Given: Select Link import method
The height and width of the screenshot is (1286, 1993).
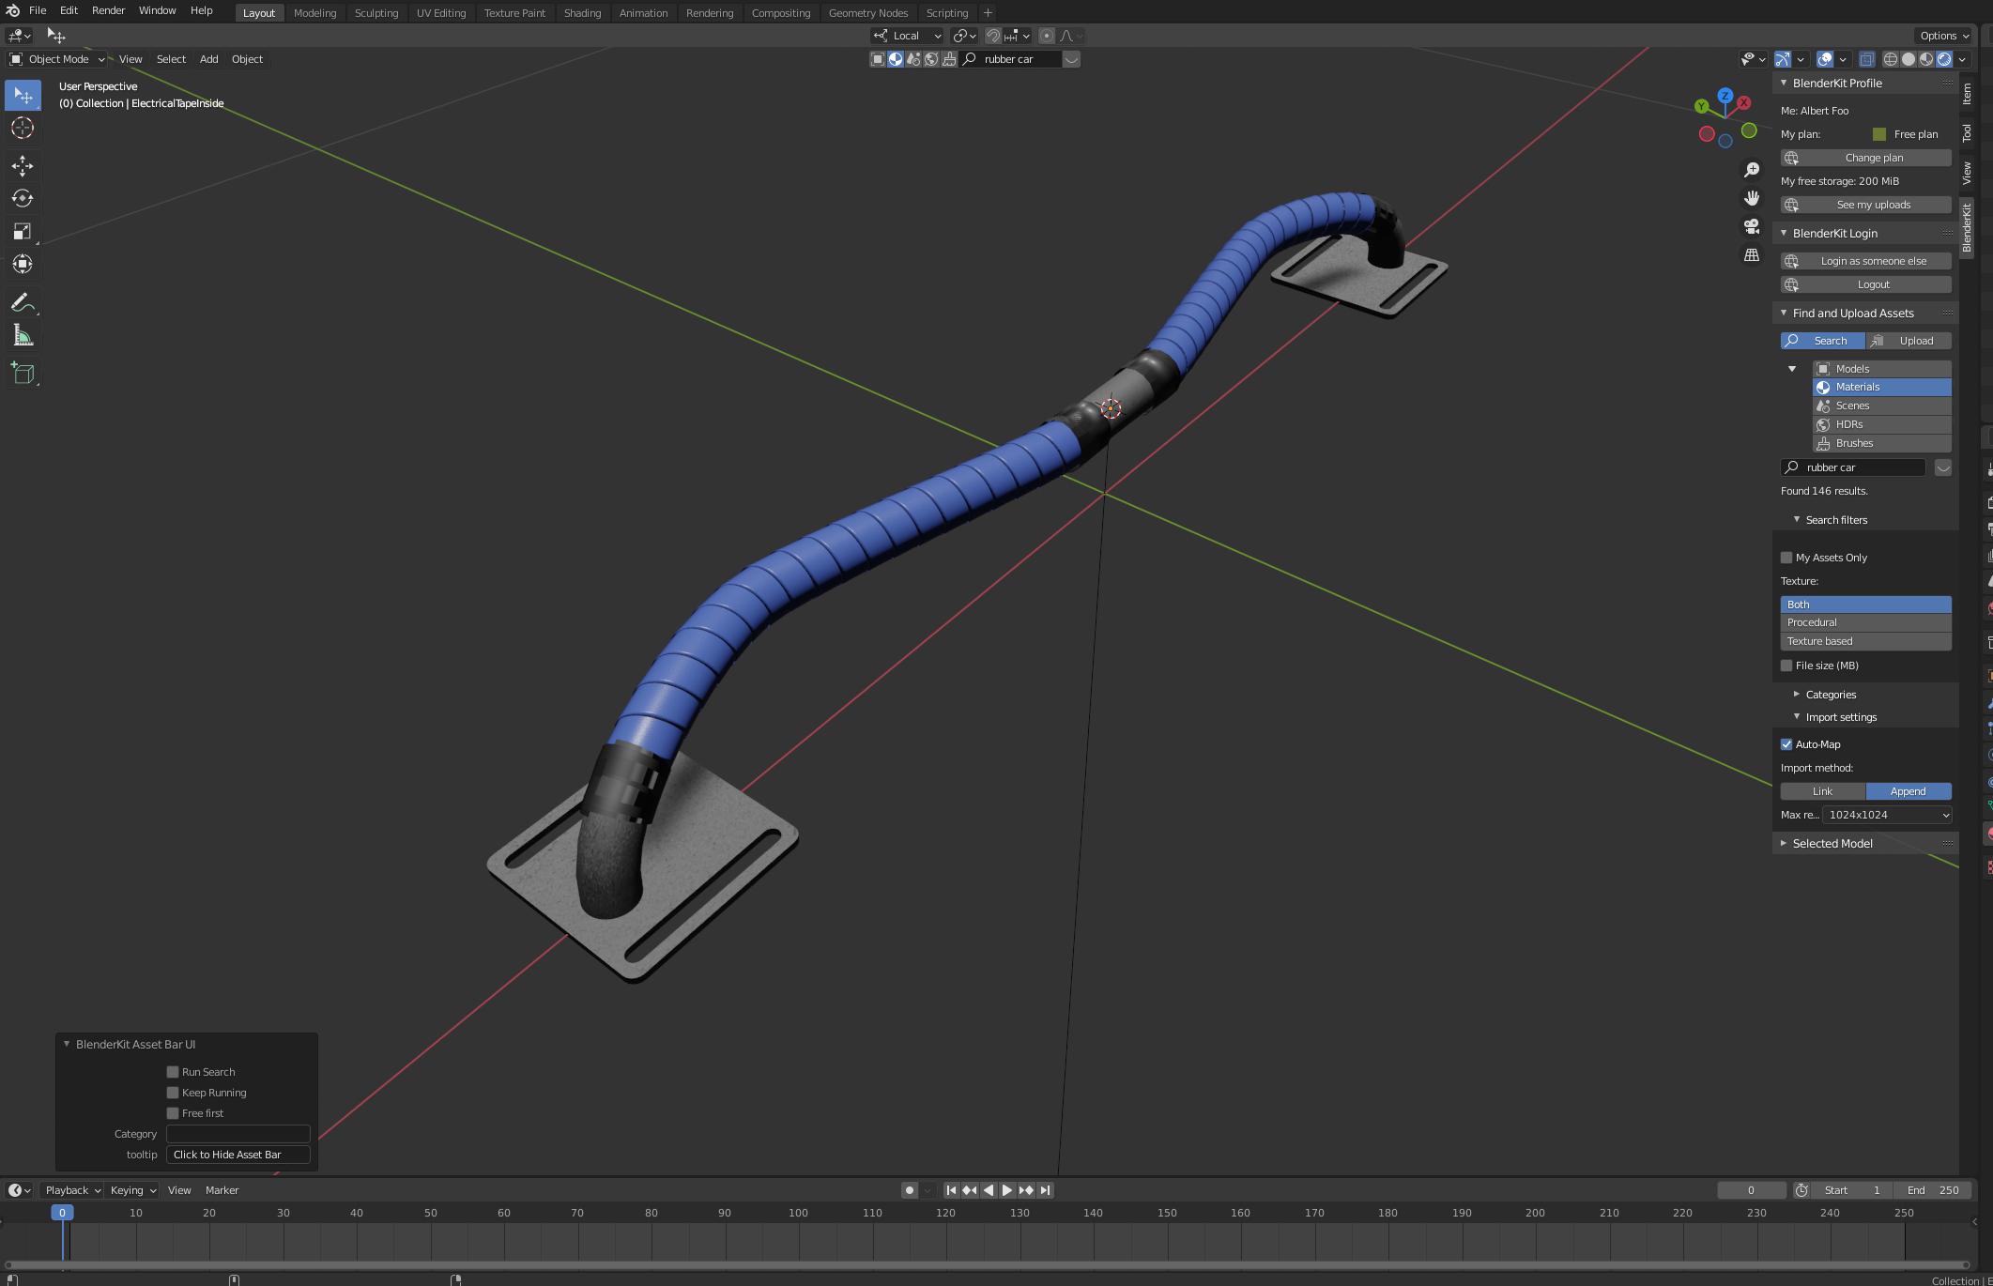Looking at the screenshot, I should 1823,791.
